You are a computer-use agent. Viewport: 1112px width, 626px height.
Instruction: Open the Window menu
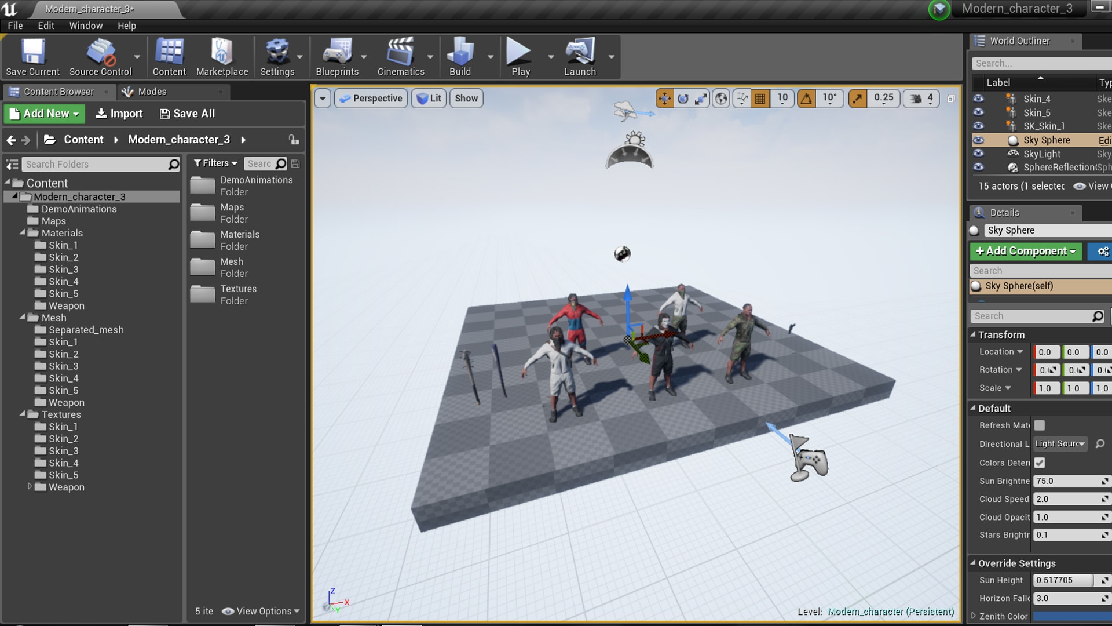click(86, 26)
